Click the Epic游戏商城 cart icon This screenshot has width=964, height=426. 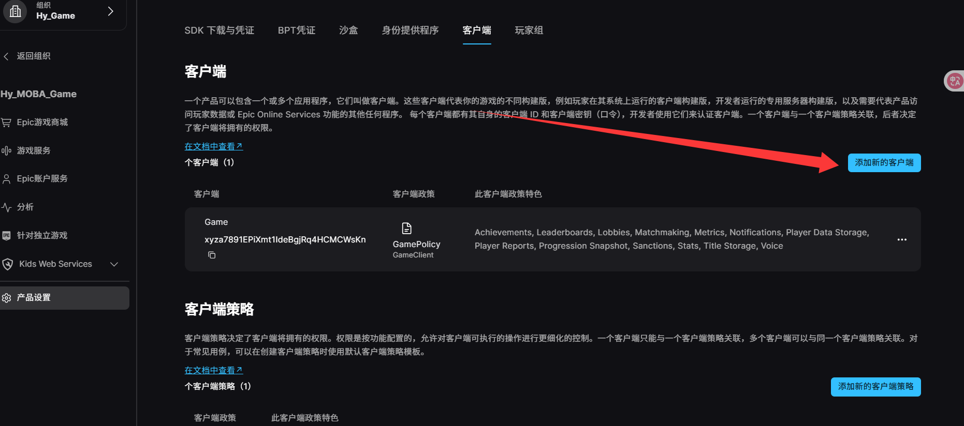6,123
